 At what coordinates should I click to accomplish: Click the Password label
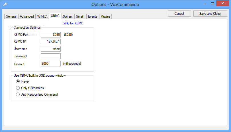click(20, 56)
